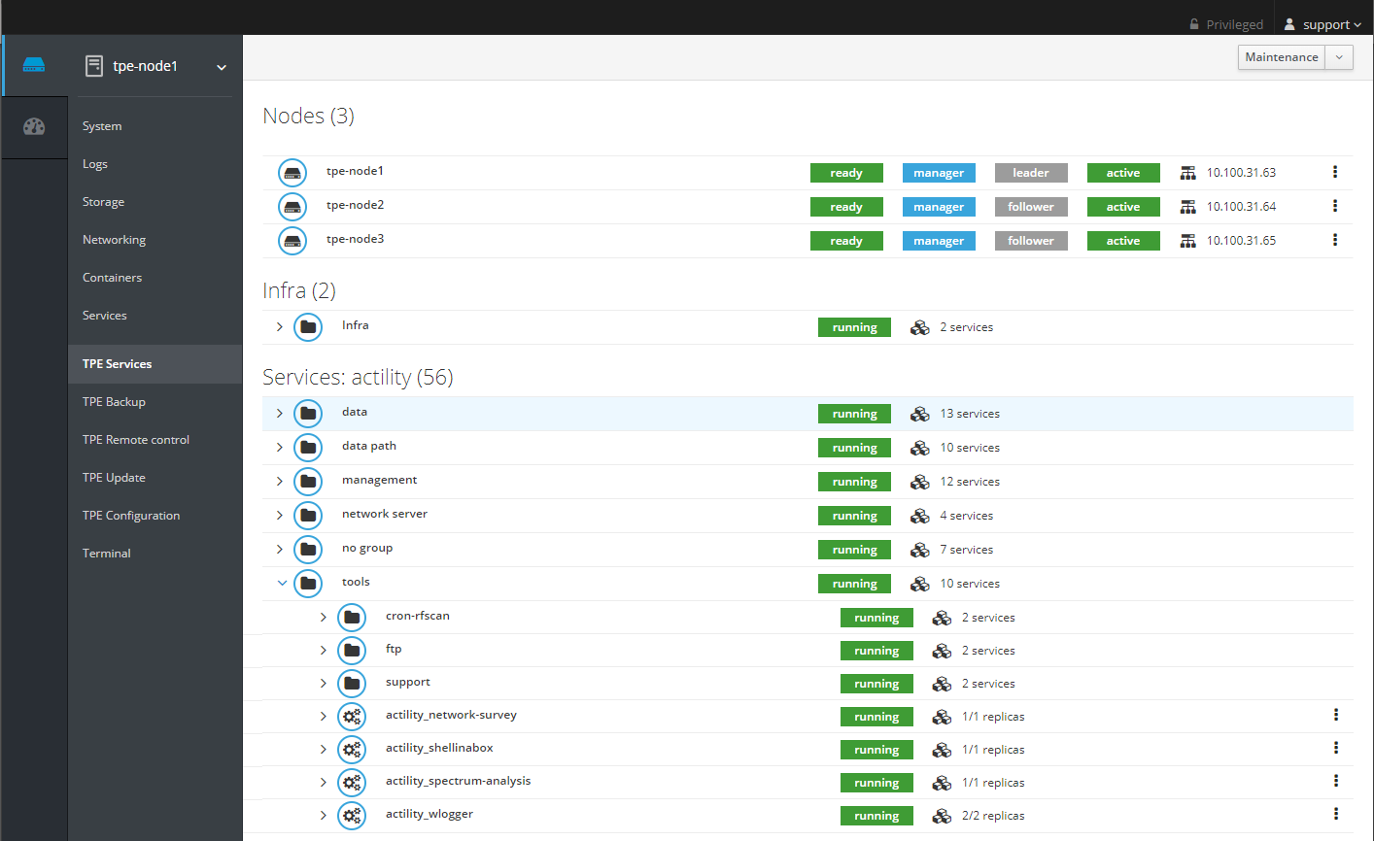Click the dashboard gauge icon in sidebar
The image size is (1374, 841).
34,126
